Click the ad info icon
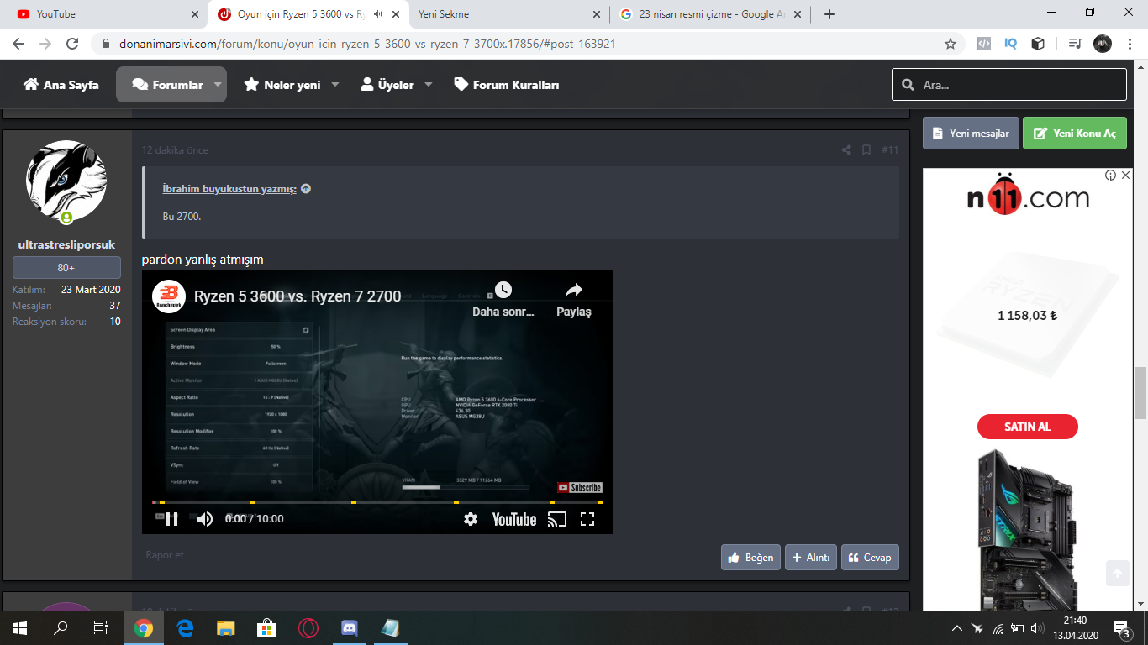1148x645 pixels. [1111, 176]
